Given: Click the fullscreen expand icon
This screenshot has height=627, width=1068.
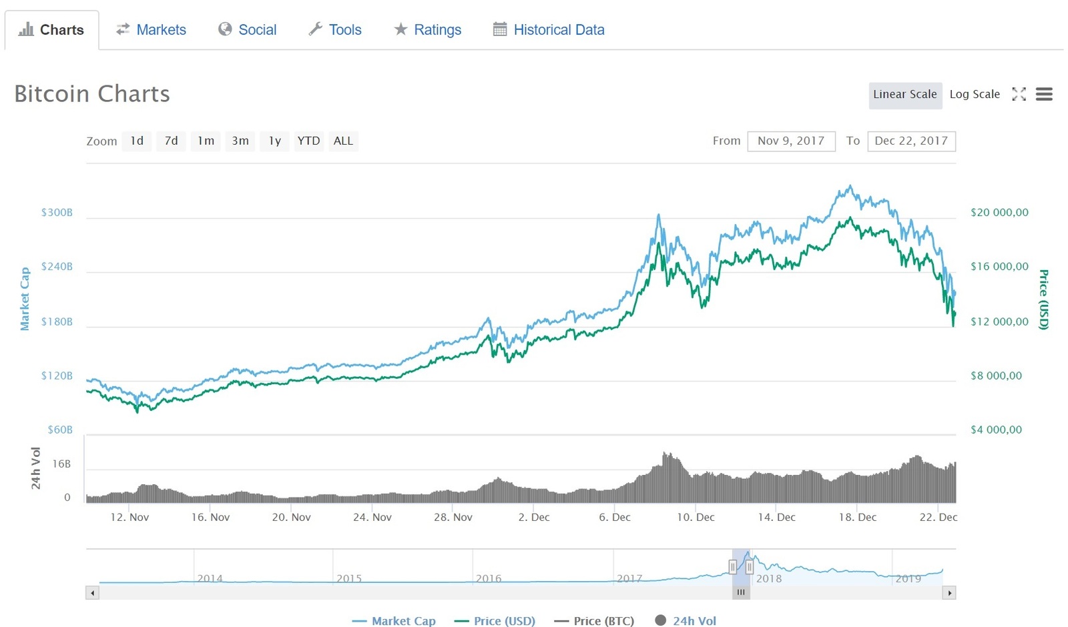Looking at the screenshot, I should coord(1019,95).
